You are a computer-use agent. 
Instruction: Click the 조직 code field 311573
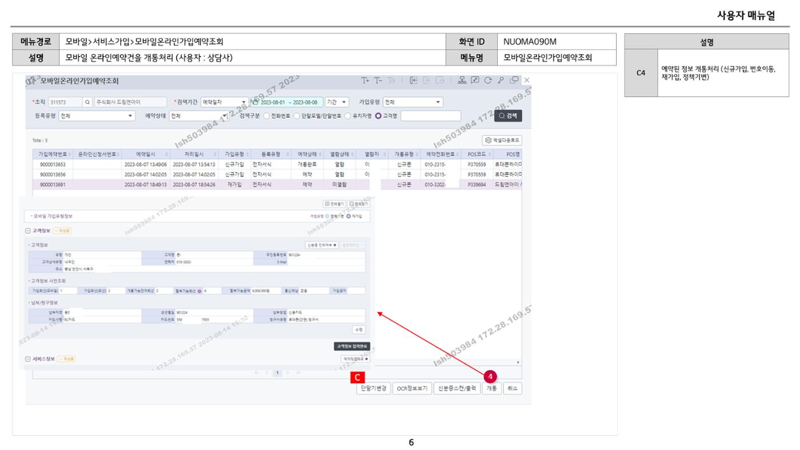pos(66,102)
